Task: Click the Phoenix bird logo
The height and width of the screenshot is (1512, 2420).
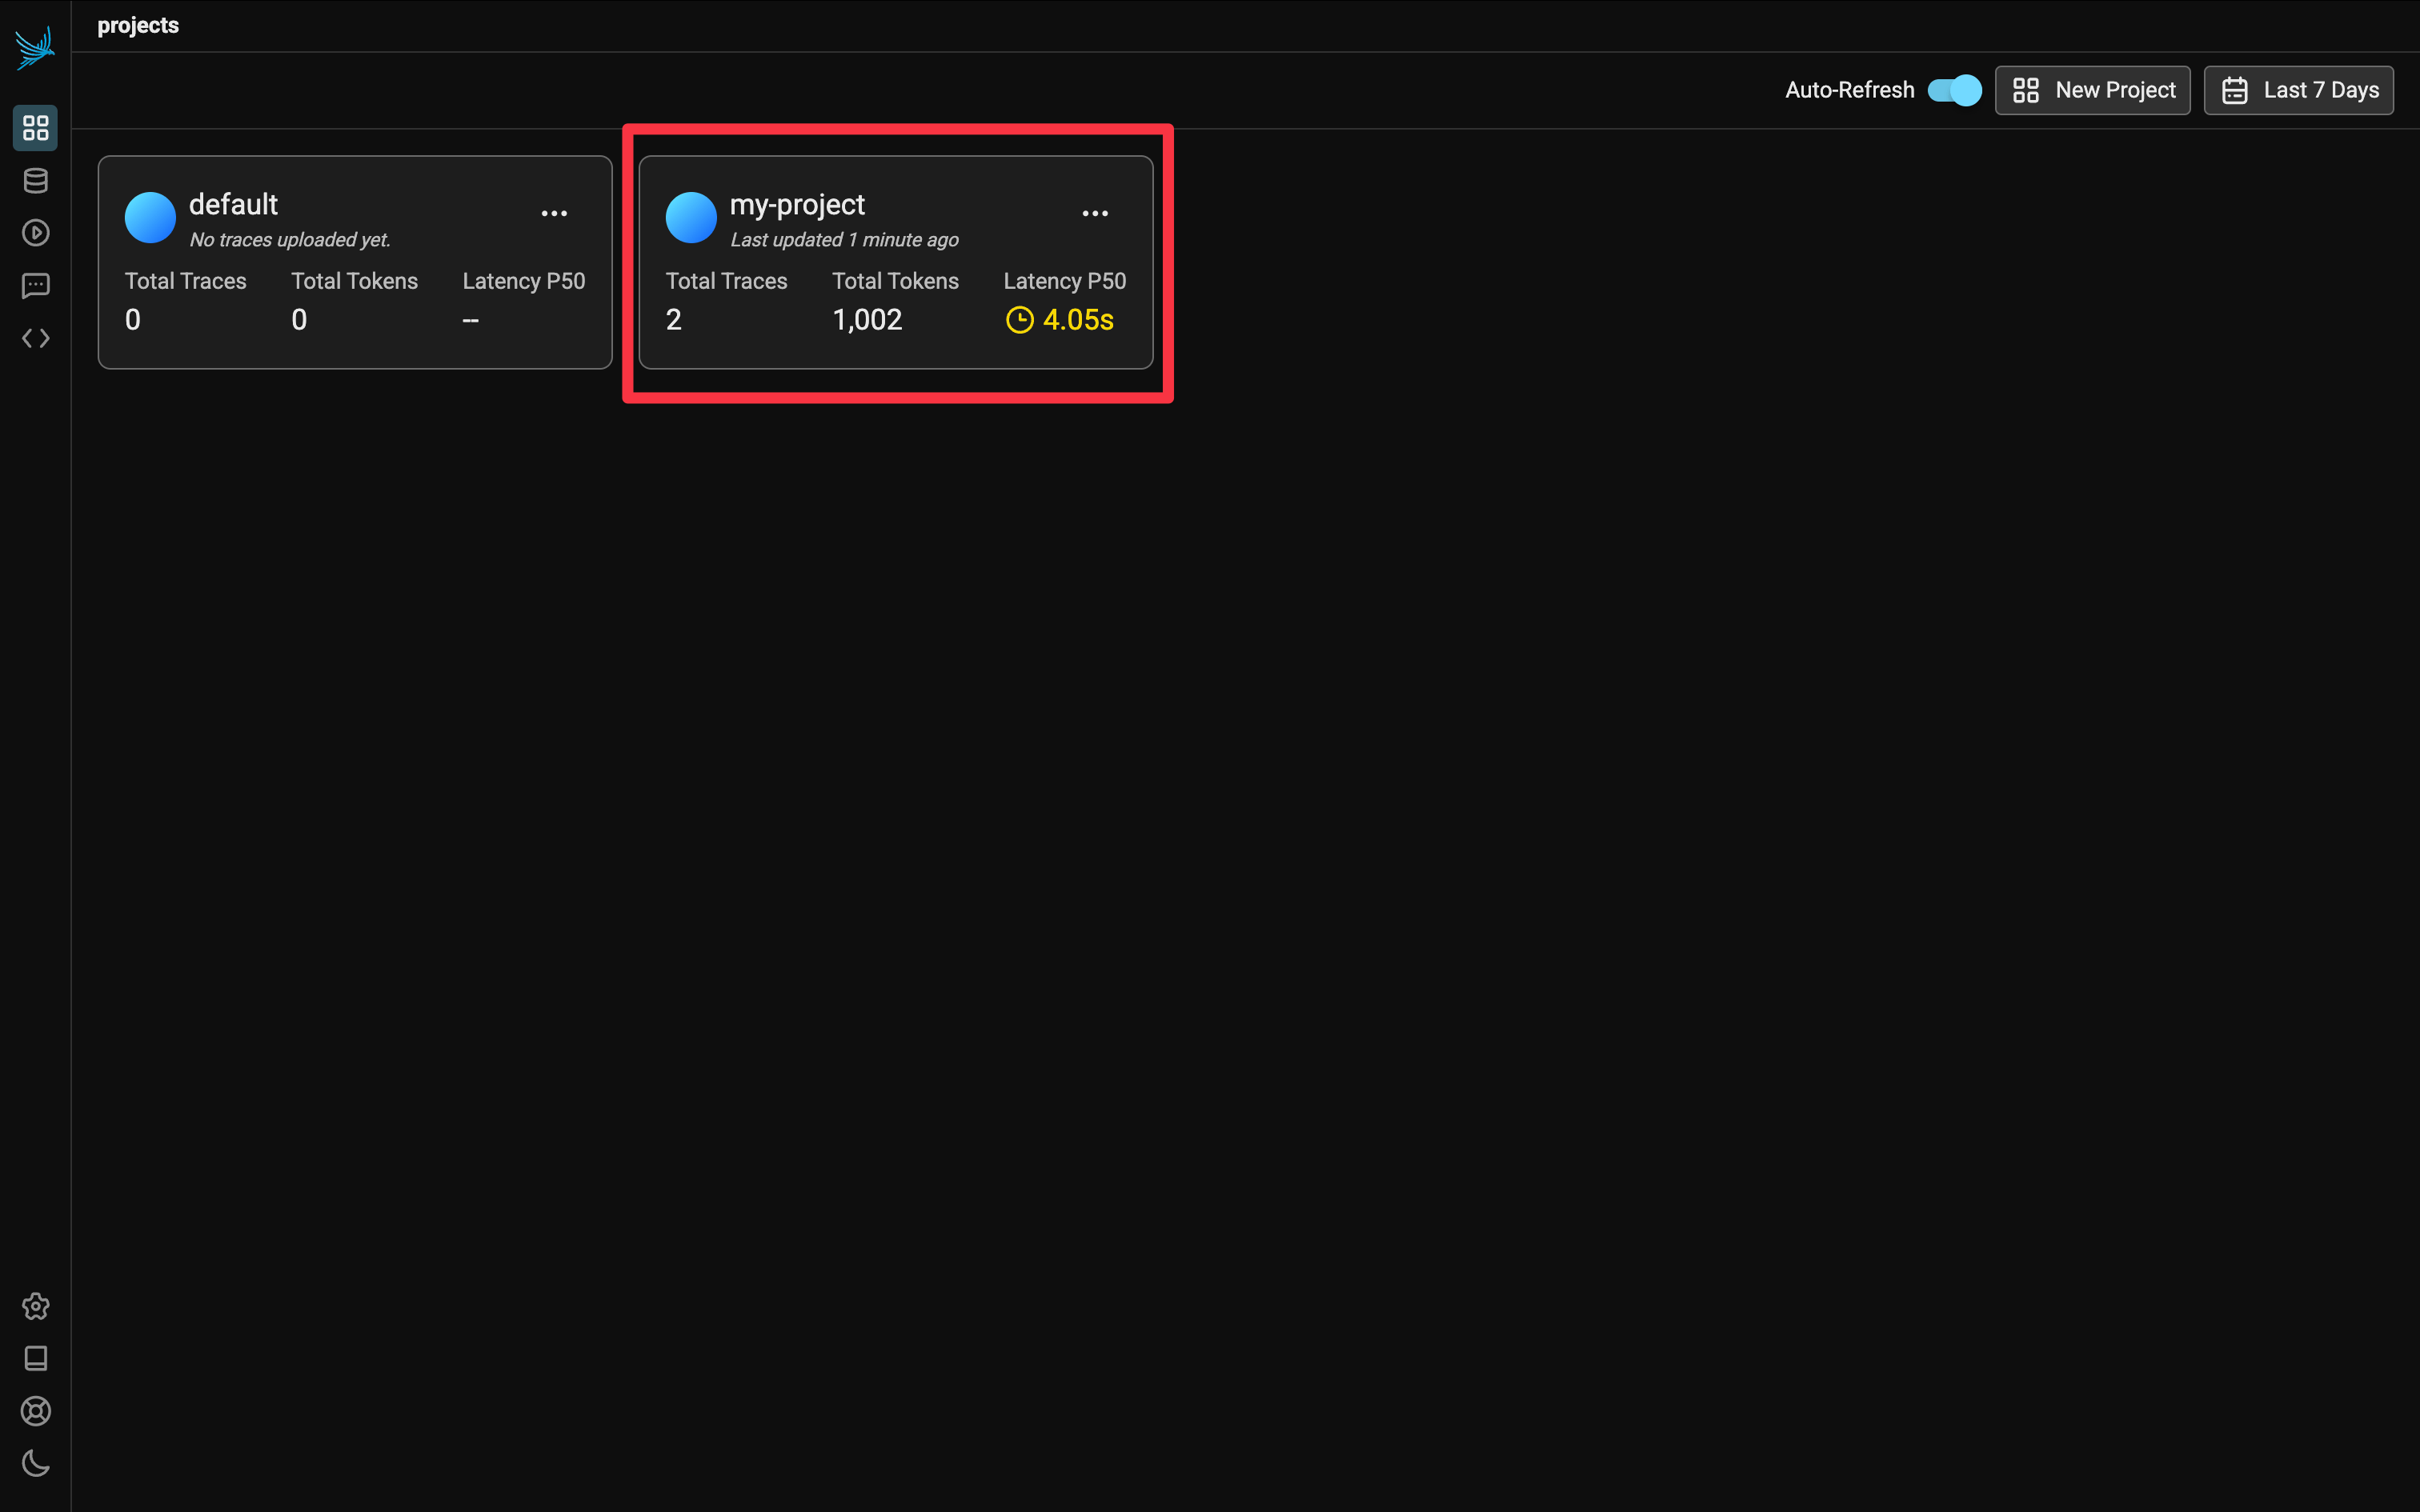Action: coord(35,47)
